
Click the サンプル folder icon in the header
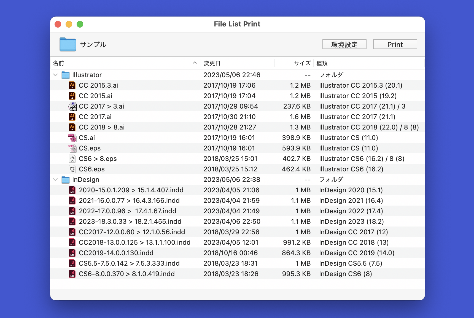68,44
